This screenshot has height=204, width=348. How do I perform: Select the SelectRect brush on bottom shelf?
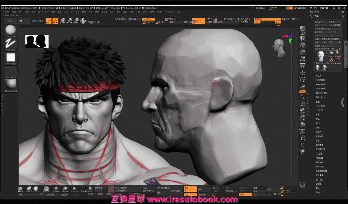pos(84,189)
